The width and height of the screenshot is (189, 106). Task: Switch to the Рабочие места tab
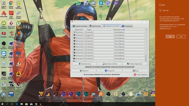coord(95,26)
